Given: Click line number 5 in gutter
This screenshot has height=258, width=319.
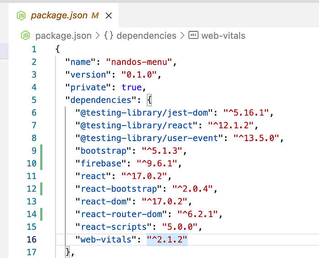Looking at the screenshot, I should coord(34,100).
